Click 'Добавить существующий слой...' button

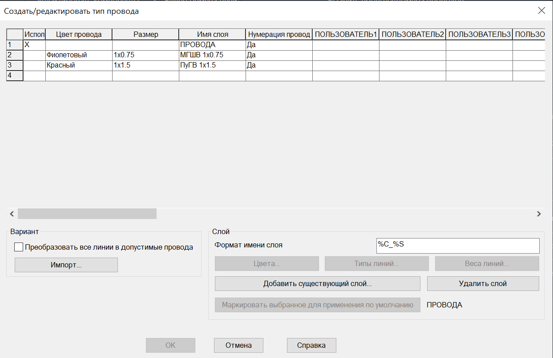[318, 283]
